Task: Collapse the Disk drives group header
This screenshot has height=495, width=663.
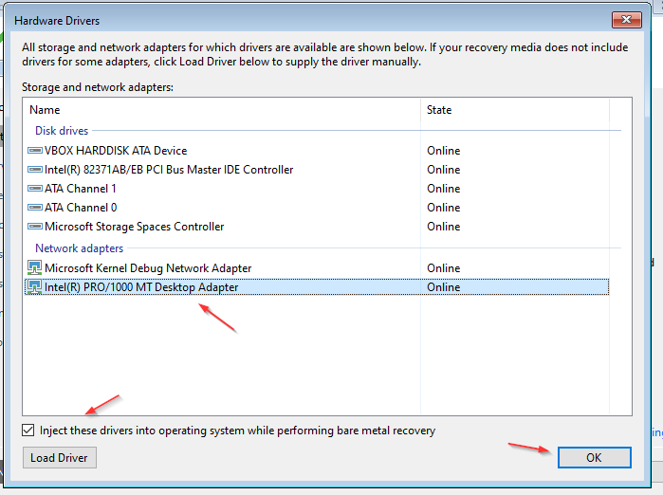Action: click(62, 131)
